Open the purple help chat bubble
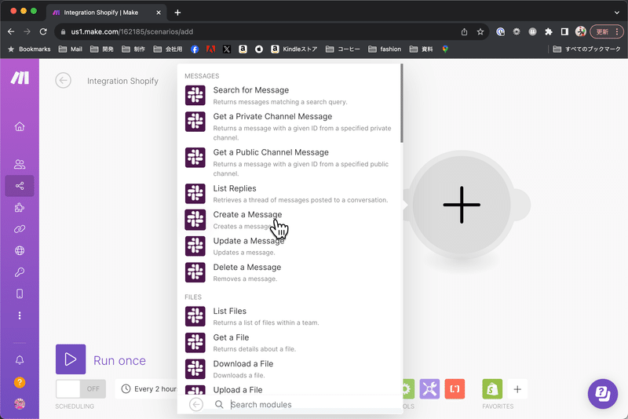This screenshot has height=419, width=628. 602,394
